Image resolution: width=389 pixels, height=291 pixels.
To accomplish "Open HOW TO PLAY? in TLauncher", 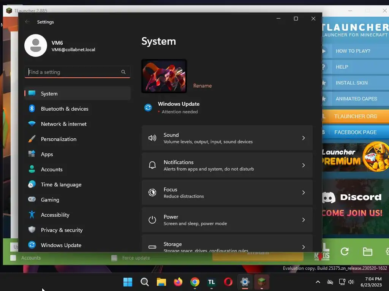I will (355, 51).
